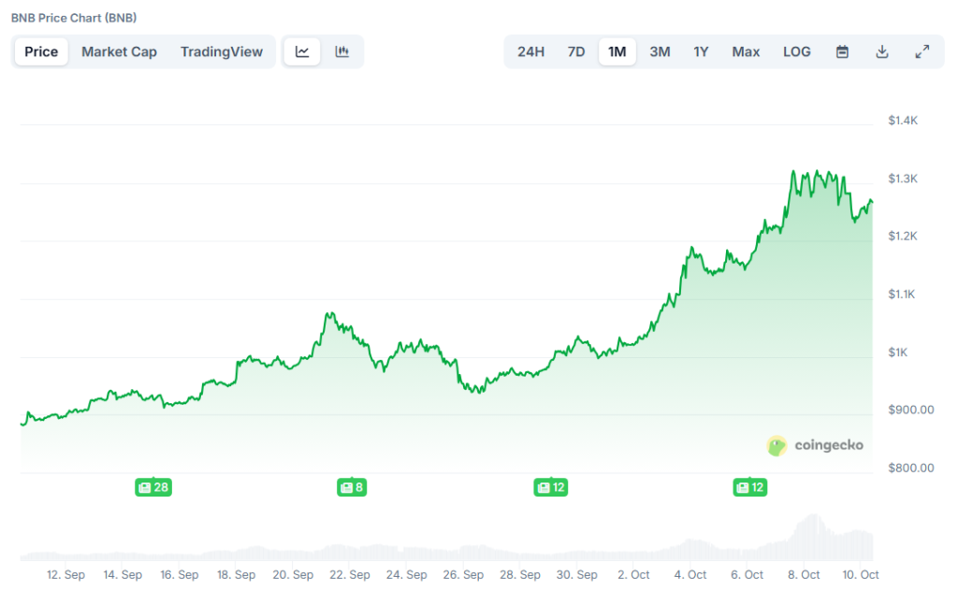Click the 12 news marker near 6 Oct
Viewport: 958px width, 591px height.
(x=750, y=487)
